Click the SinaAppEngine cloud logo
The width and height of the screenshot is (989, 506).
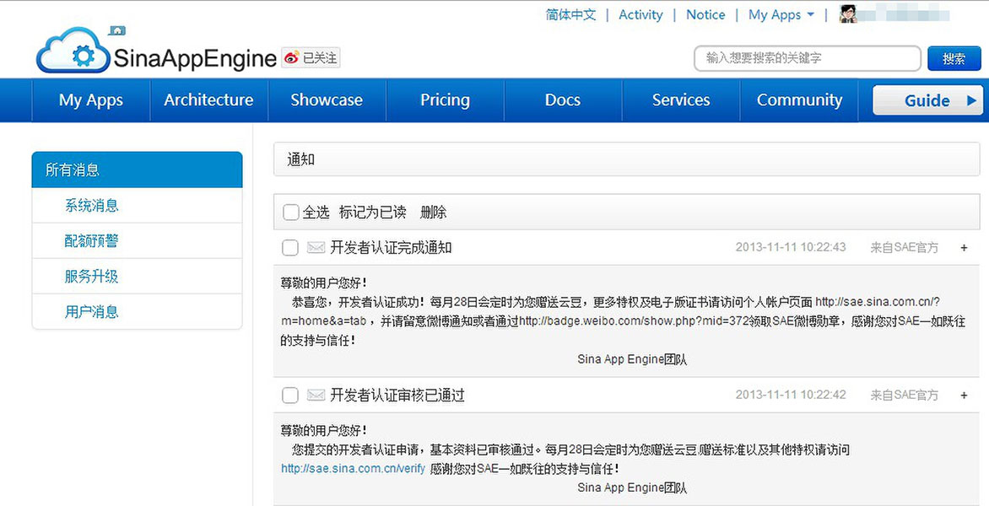click(74, 52)
